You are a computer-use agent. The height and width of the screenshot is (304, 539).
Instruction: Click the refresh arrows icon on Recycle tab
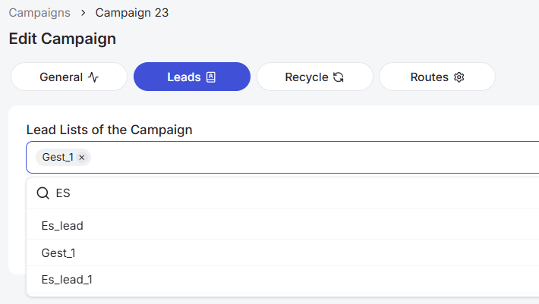coord(339,77)
